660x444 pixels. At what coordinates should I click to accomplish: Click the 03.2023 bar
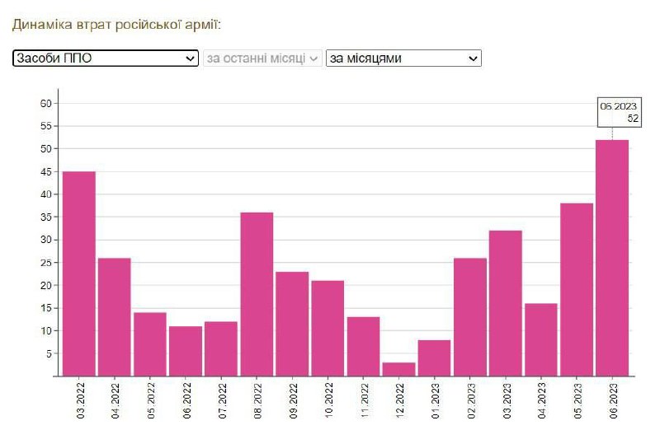tap(506, 303)
